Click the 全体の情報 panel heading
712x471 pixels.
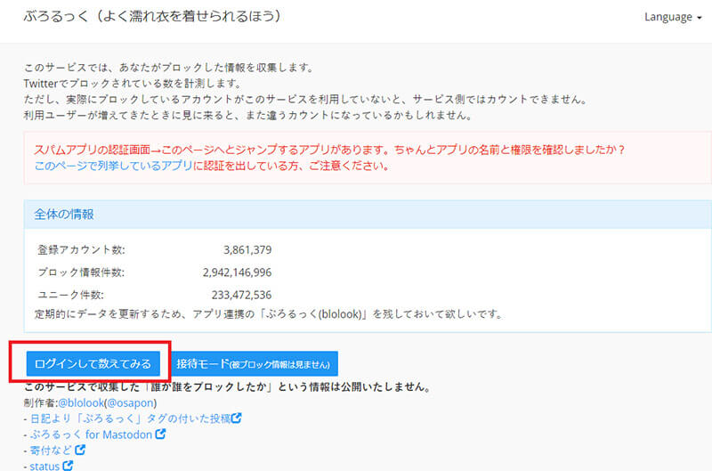(x=64, y=215)
